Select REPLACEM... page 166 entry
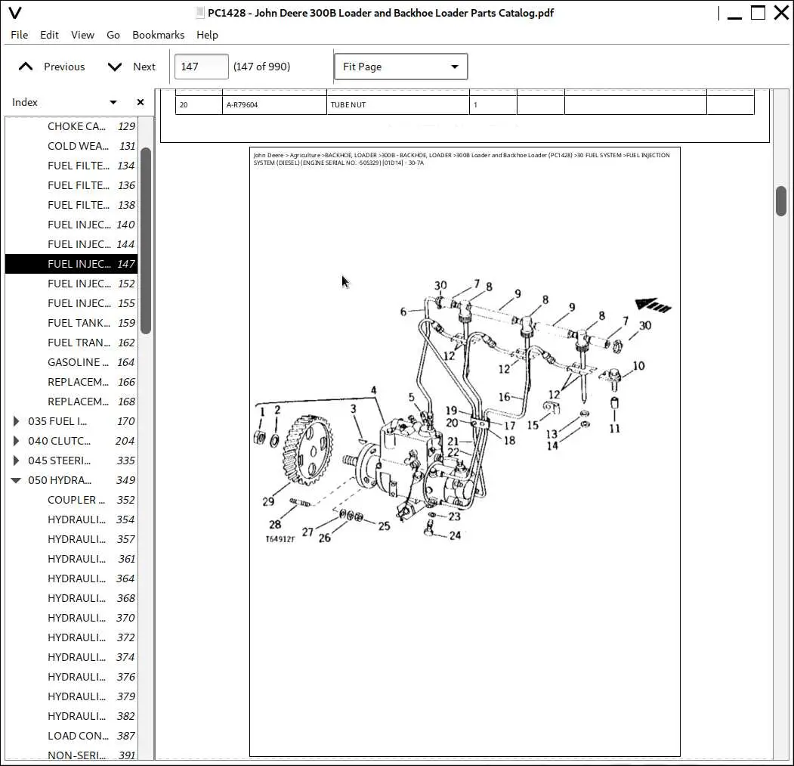 (72, 382)
